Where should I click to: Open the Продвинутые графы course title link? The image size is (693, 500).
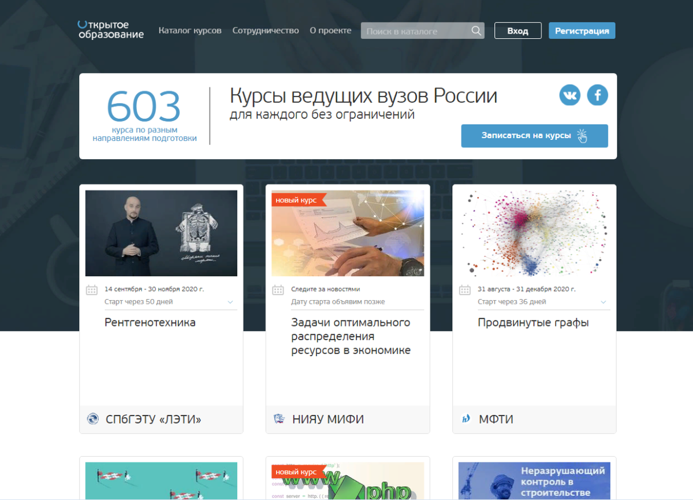pos(533,323)
